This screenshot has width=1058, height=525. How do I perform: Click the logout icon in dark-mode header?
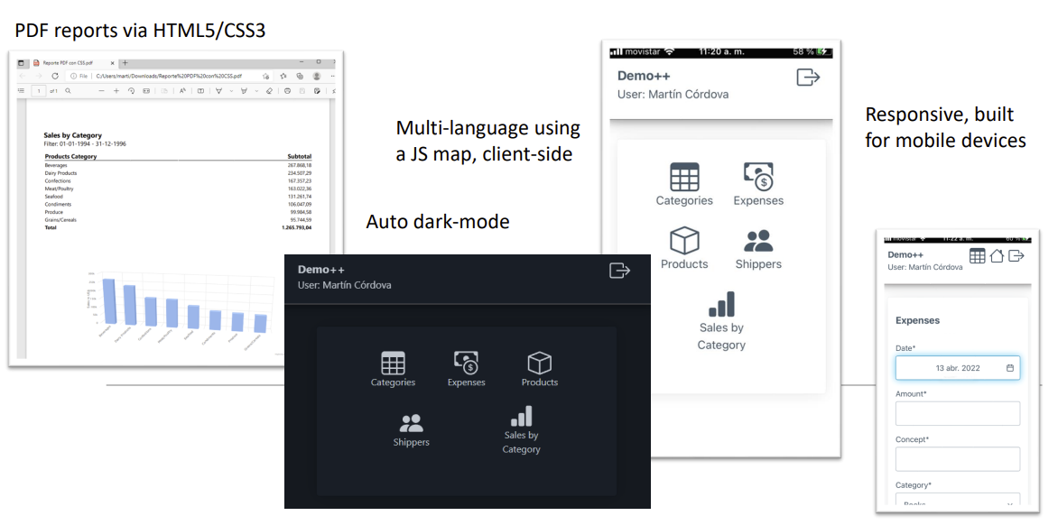point(619,271)
